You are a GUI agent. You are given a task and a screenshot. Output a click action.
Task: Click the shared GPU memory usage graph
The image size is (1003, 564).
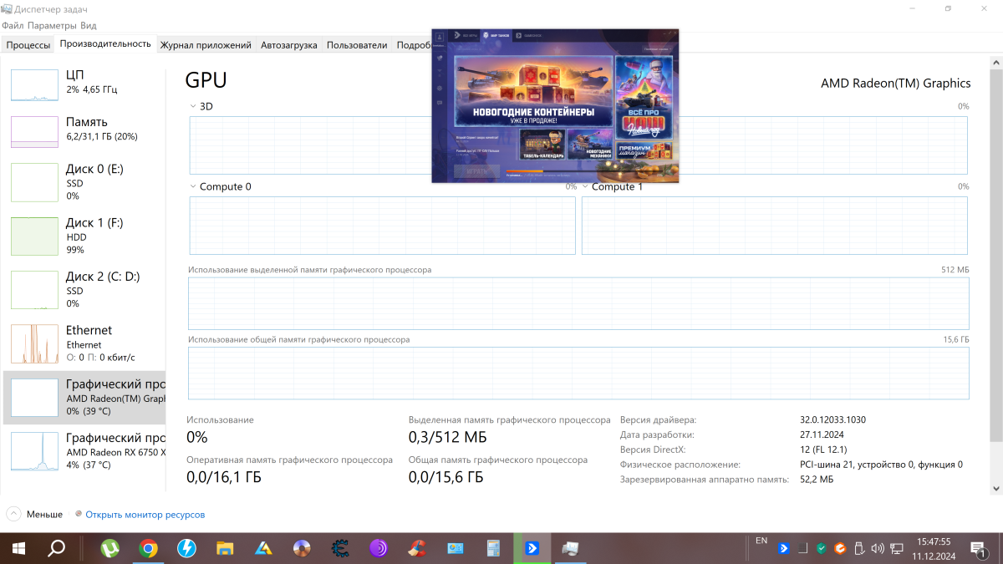click(578, 373)
